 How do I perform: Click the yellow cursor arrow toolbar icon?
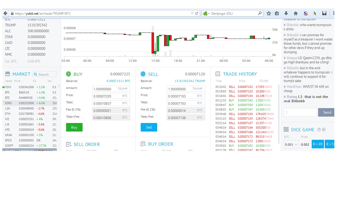coord(315,13)
